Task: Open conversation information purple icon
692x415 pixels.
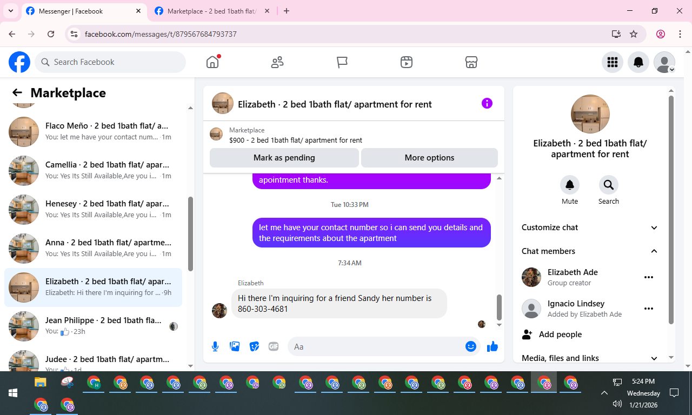Action: click(487, 103)
